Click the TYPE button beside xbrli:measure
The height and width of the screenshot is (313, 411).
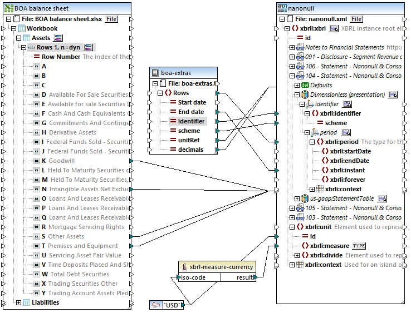pyautogui.click(x=359, y=246)
